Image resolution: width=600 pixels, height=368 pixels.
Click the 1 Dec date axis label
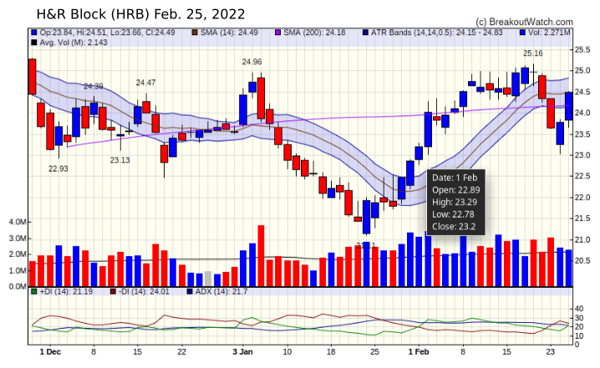(x=50, y=352)
